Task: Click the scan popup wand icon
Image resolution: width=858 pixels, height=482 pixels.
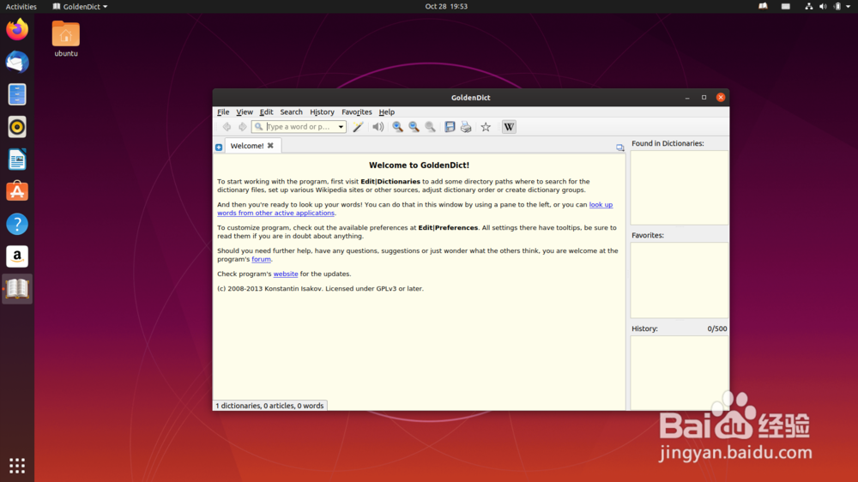Action: point(358,127)
